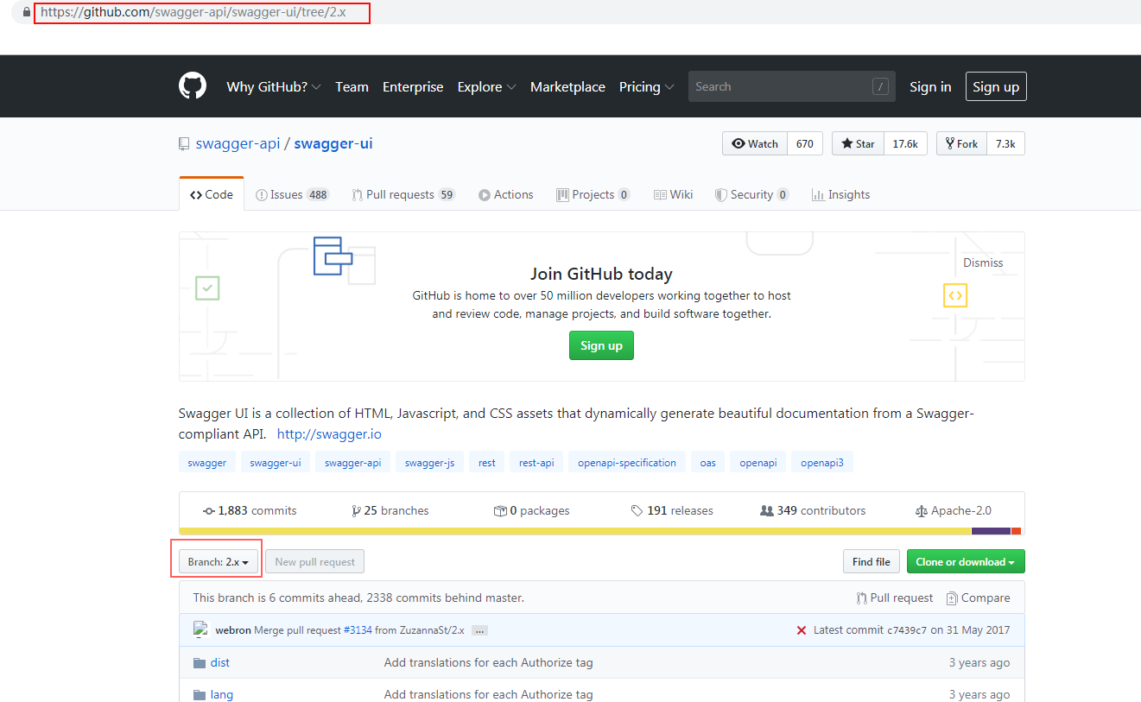Select the oas topic tag
The width and height of the screenshot is (1141, 702).
pyautogui.click(x=708, y=462)
